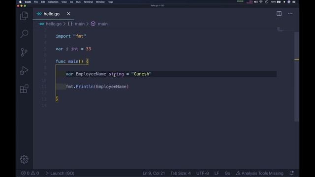Open the Run and Debug view

pos(24,70)
